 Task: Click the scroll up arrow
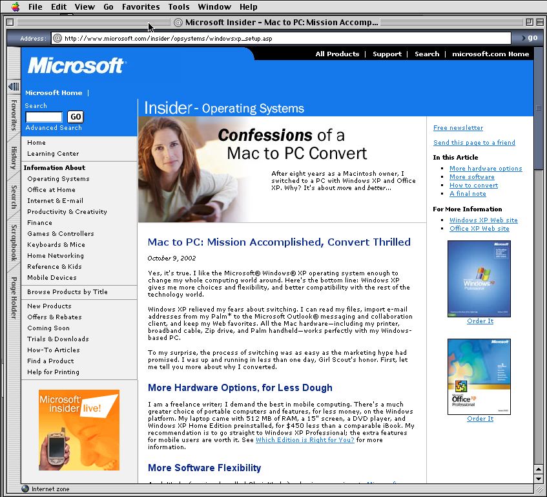click(539, 468)
